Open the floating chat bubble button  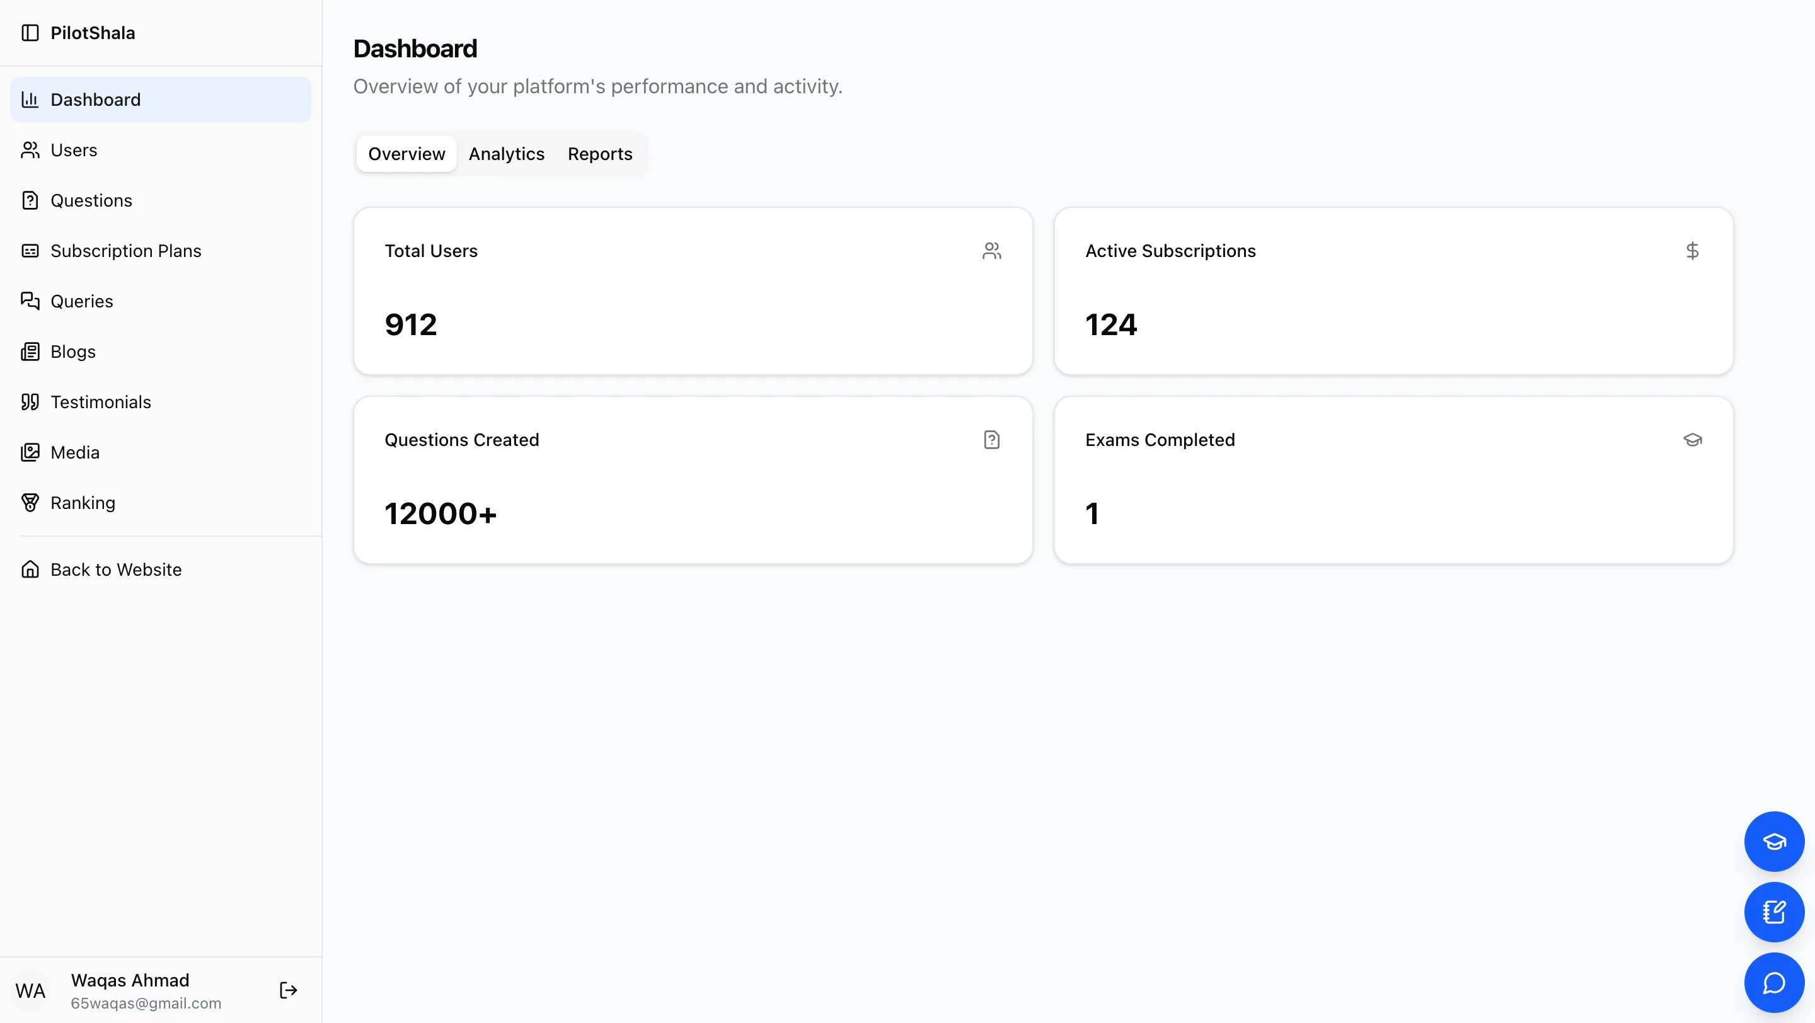point(1773,983)
